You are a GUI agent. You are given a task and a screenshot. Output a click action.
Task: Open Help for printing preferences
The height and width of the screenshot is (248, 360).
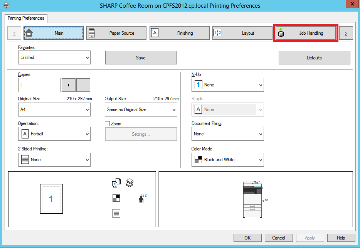(341, 238)
